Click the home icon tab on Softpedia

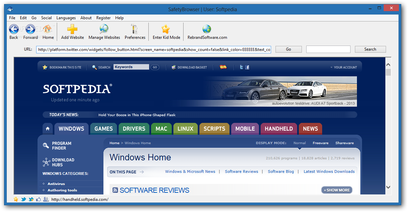tap(48, 129)
